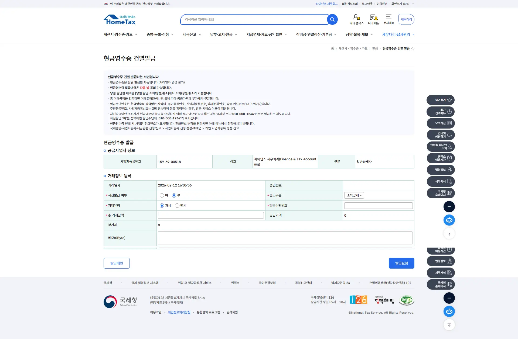Collapse sidebar with black minus button

click(449, 207)
